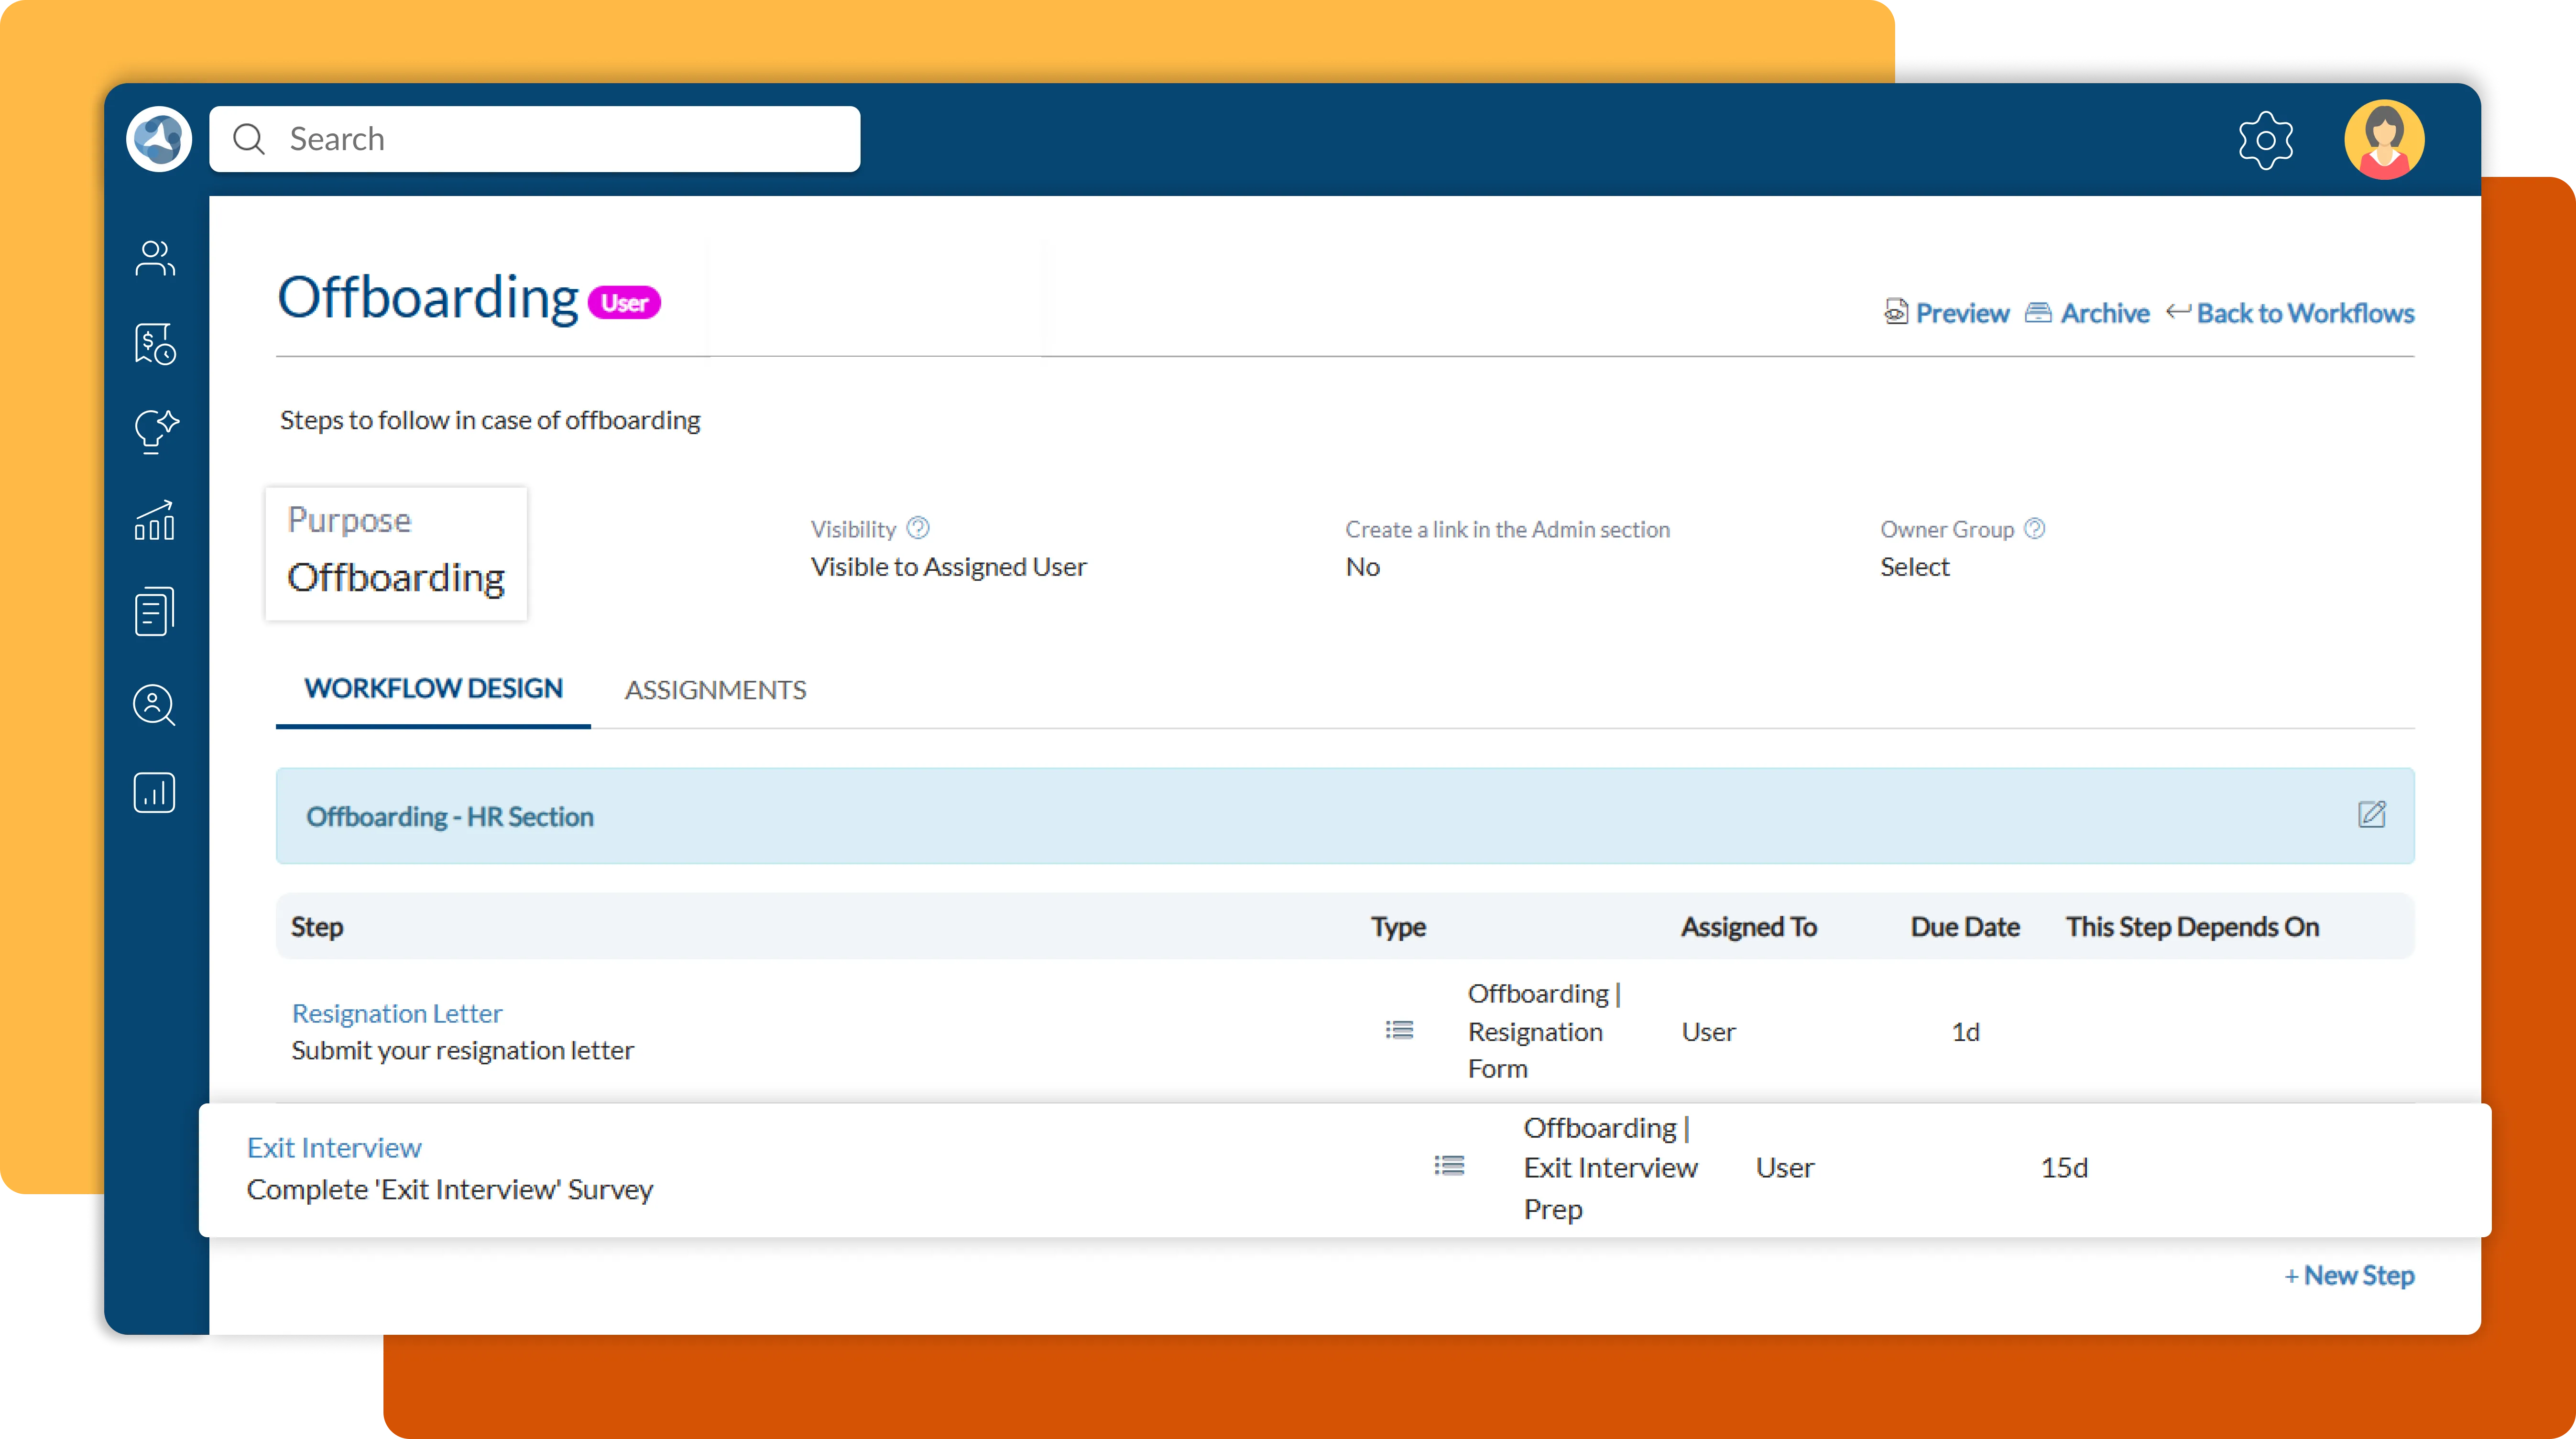Click the Preview link
The width and height of the screenshot is (2576, 1439).
[x=1947, y=313]
